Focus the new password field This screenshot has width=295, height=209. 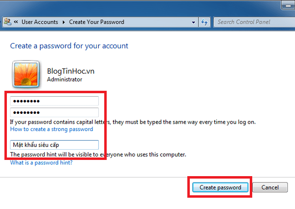click(x=55, y=101)
